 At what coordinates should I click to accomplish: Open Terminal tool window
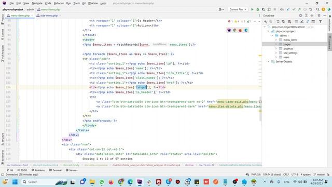click(56, 170)
